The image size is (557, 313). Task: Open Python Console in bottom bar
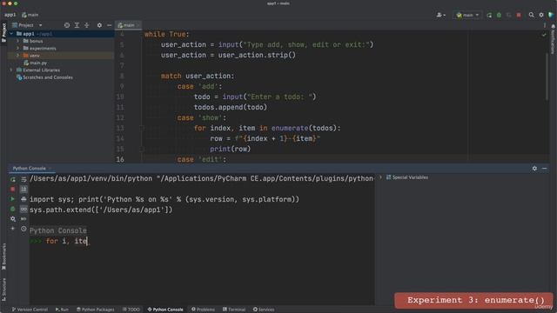[x=165, y=310]
